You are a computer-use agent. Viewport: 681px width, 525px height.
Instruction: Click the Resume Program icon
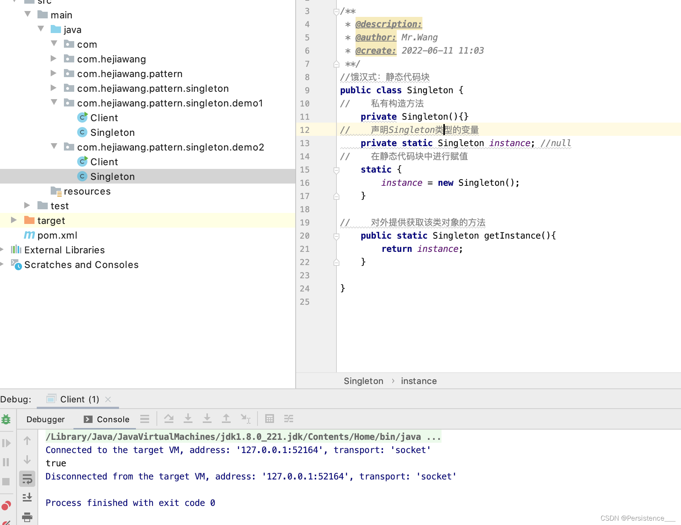[x=6, y=443]
